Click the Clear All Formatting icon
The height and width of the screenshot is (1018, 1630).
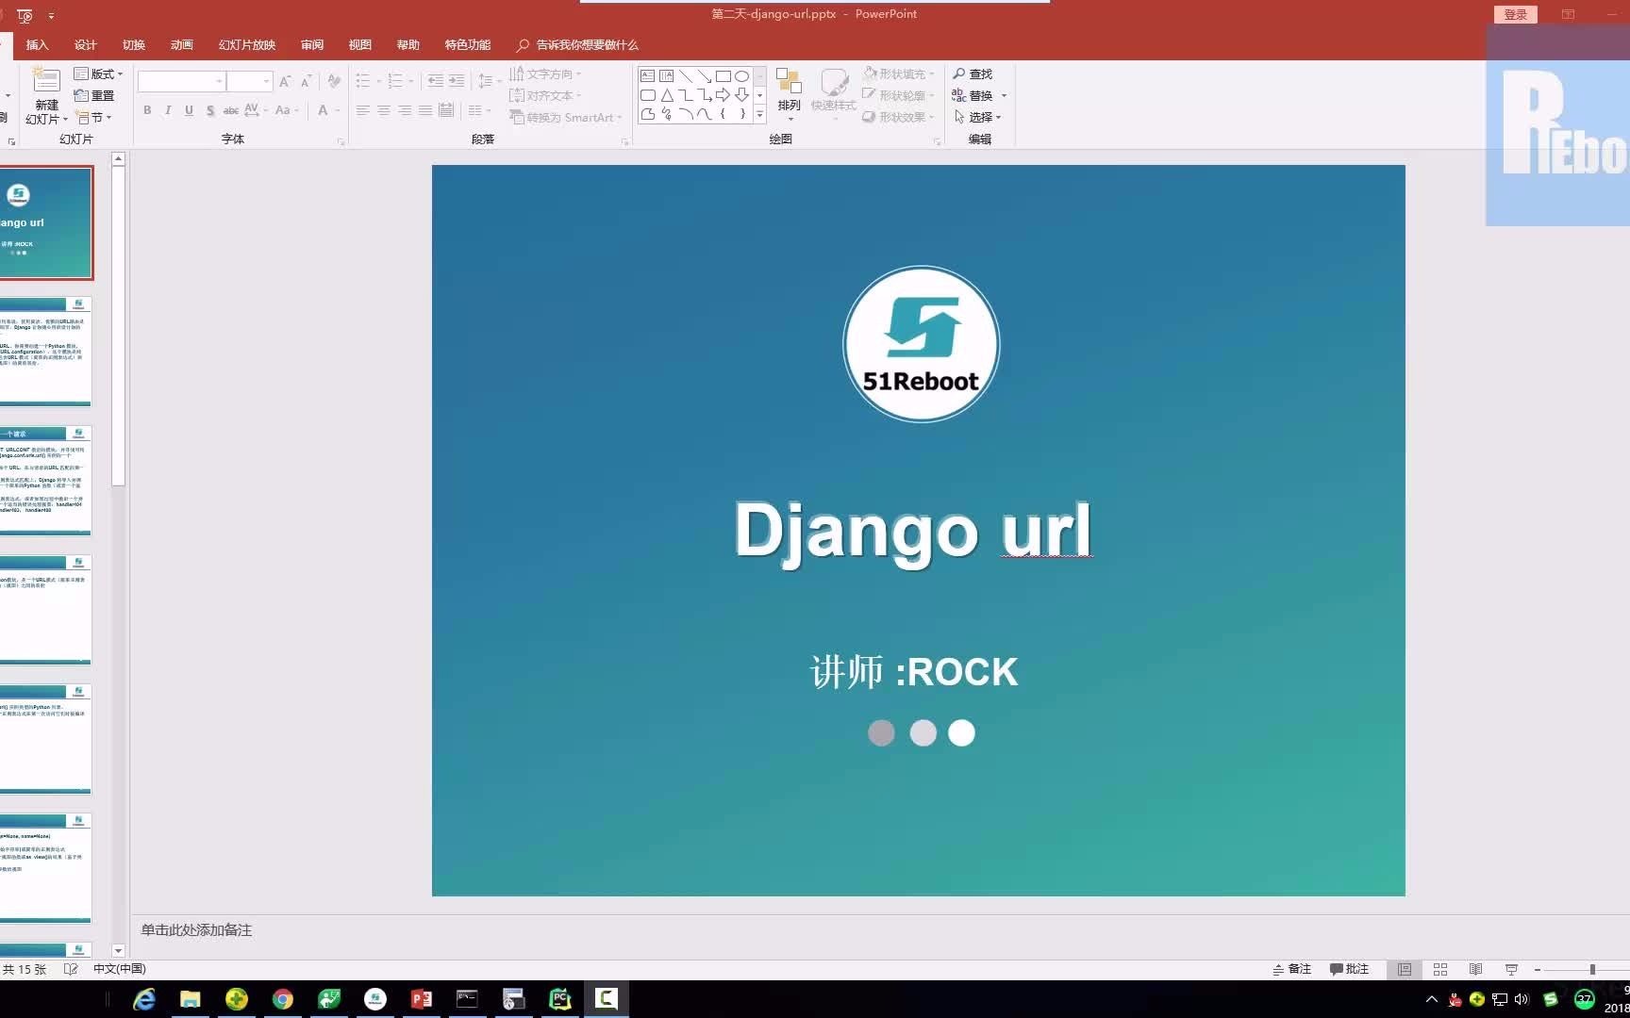334,81
